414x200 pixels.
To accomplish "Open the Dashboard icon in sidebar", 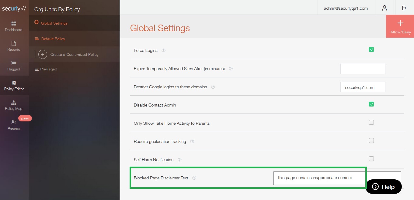I will pyautogui.click(x=14, y=23).
